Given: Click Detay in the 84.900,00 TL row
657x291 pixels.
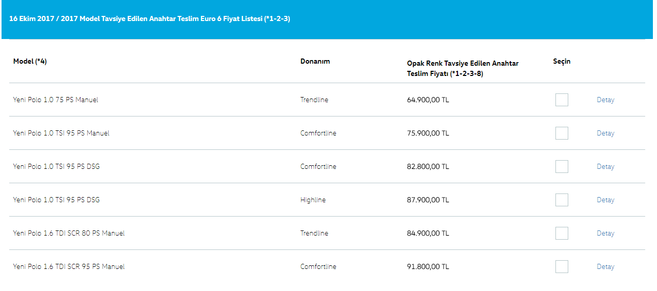Looking at the screenshot, I should (605, 234).
